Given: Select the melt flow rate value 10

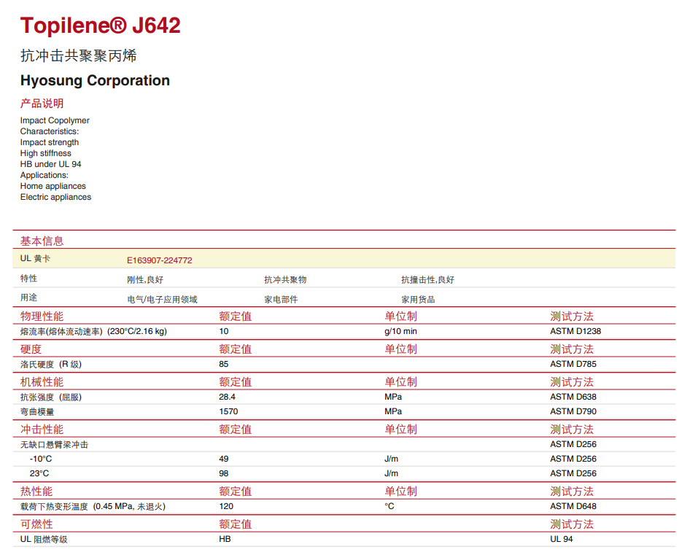Looking at the screenshot, I should point(224,331).
